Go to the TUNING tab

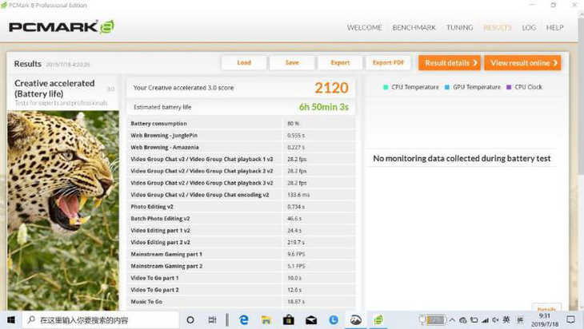(x=459, y=27)
